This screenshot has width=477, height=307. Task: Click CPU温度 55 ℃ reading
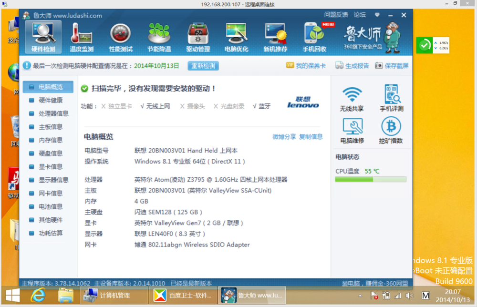point(357,171)
